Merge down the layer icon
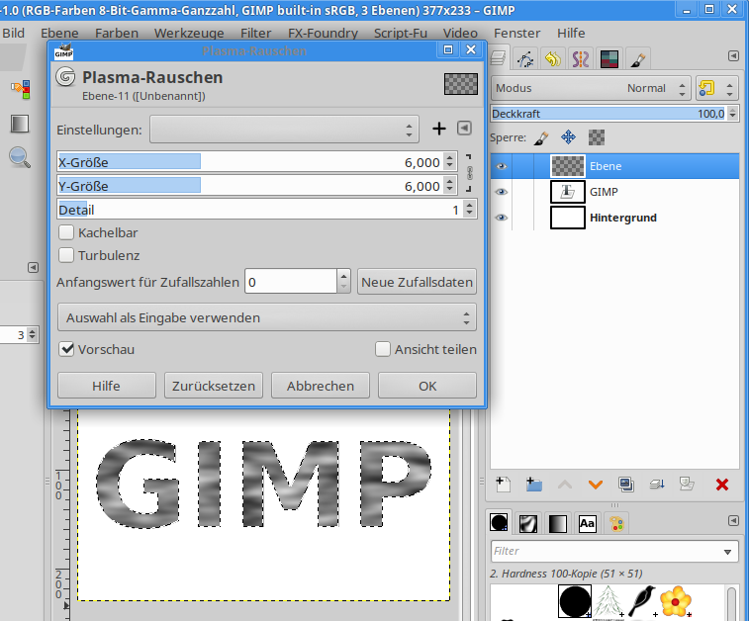749x621 pixels. point(657,485)
